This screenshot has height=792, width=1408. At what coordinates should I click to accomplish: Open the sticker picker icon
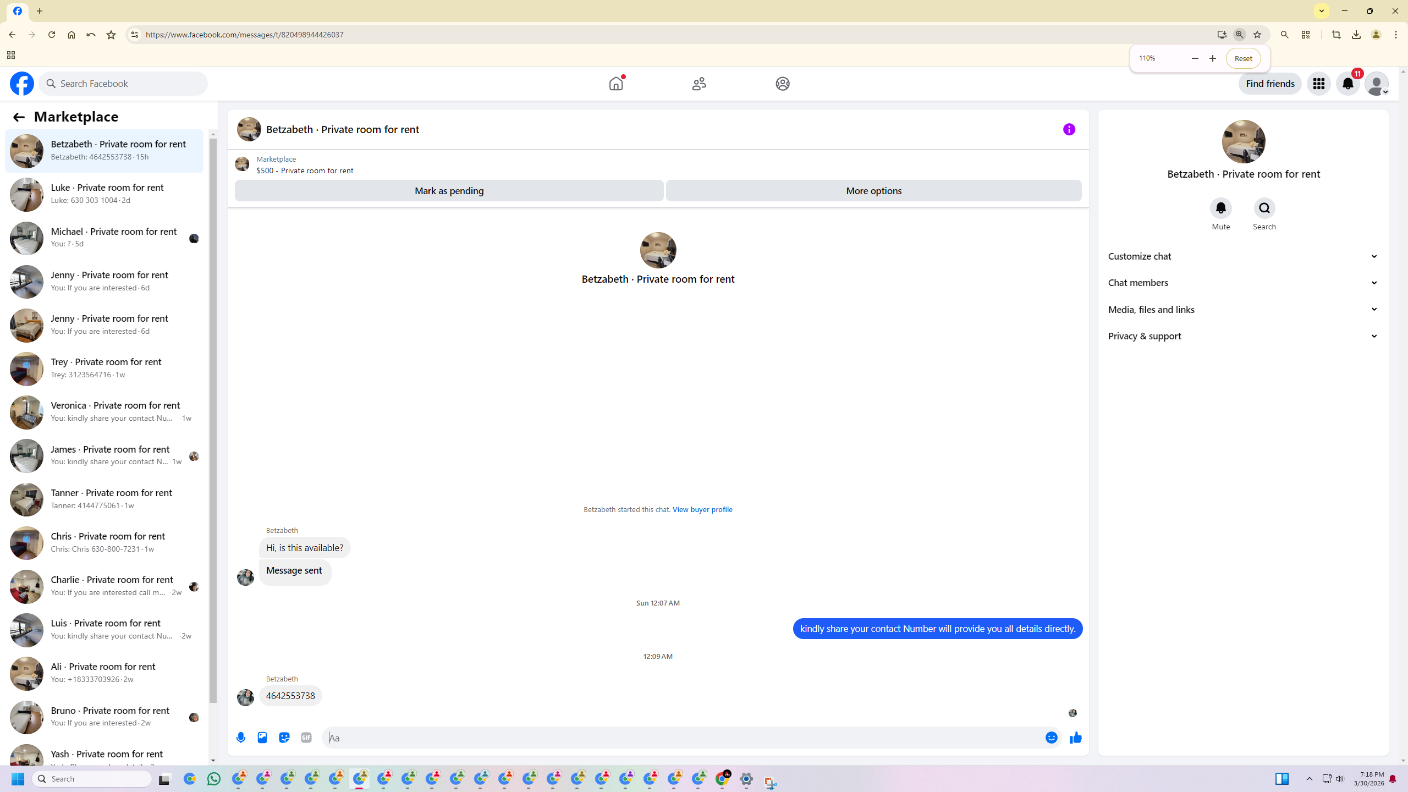pos(284,738)
